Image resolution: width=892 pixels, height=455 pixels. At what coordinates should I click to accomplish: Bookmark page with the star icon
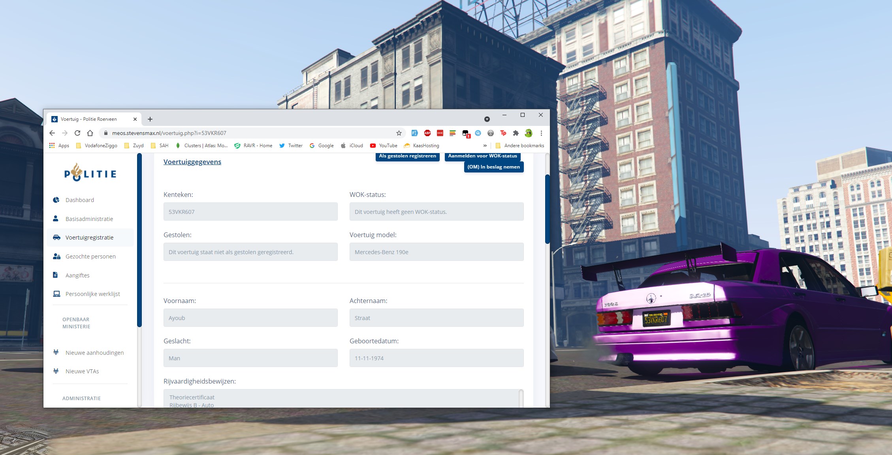tap(399, 133)
